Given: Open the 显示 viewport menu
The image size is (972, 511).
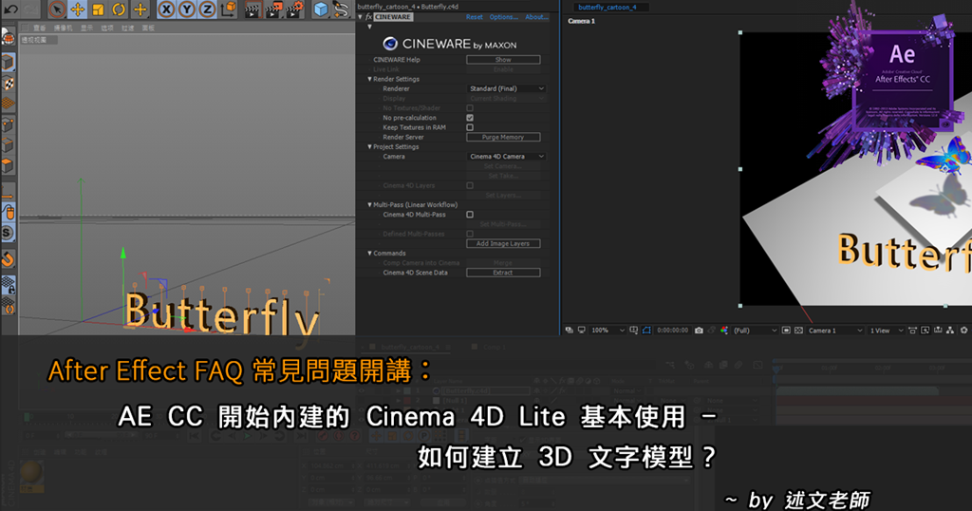Looking at the screenshot, I should (86, 28).
